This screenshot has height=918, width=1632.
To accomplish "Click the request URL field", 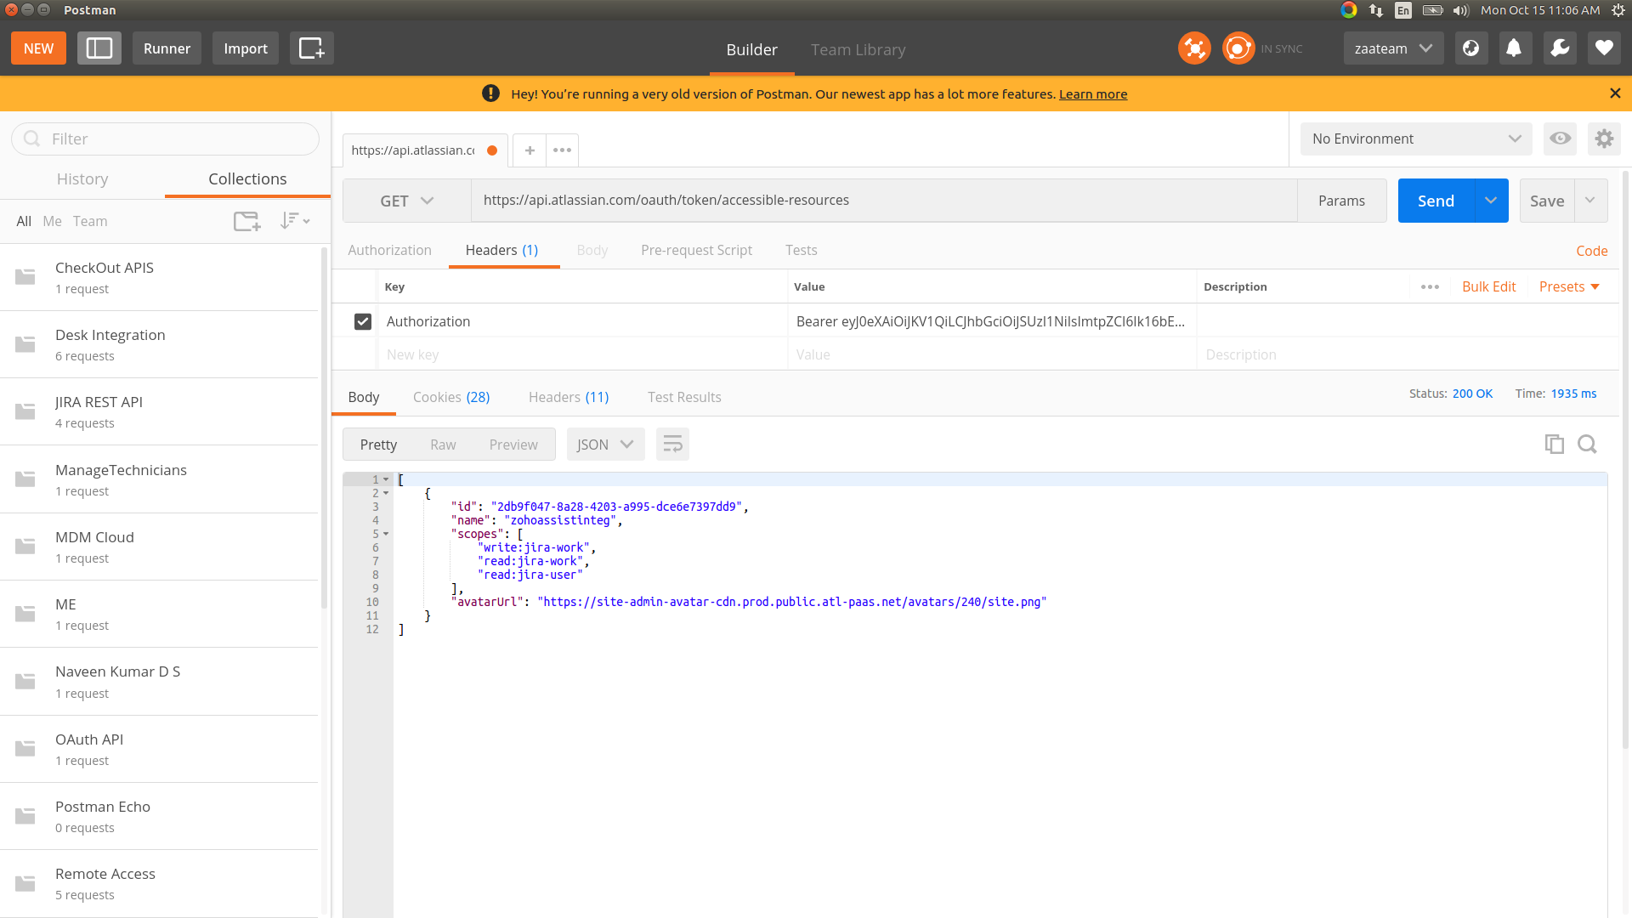I will tap(884, 201).
